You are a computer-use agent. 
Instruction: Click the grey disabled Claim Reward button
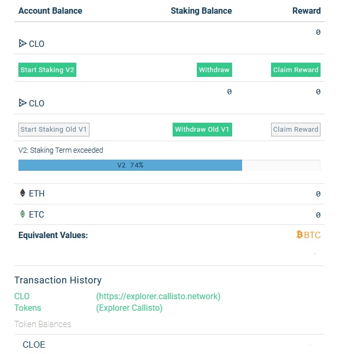click(295, 130)
